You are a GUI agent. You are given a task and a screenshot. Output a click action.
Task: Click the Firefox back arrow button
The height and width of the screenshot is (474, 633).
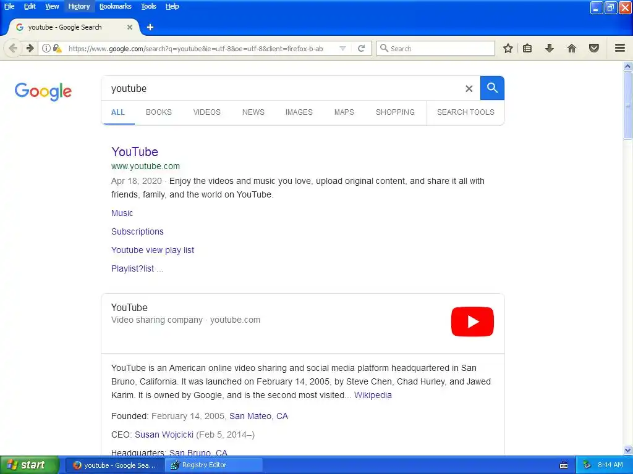pos(12,48)
